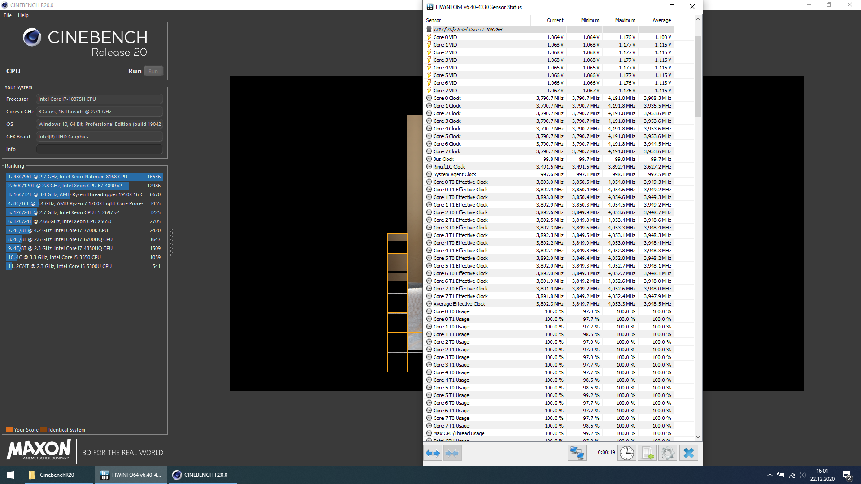Click the OS value Windows 10 field
The width and height of the screenshot is (861, 484).
tap(100, 124)
